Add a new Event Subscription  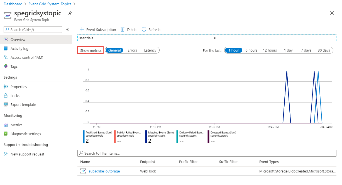[98, 29]
